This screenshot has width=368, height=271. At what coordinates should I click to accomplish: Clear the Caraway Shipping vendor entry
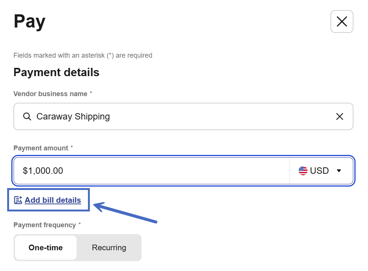tap(339, 116)
